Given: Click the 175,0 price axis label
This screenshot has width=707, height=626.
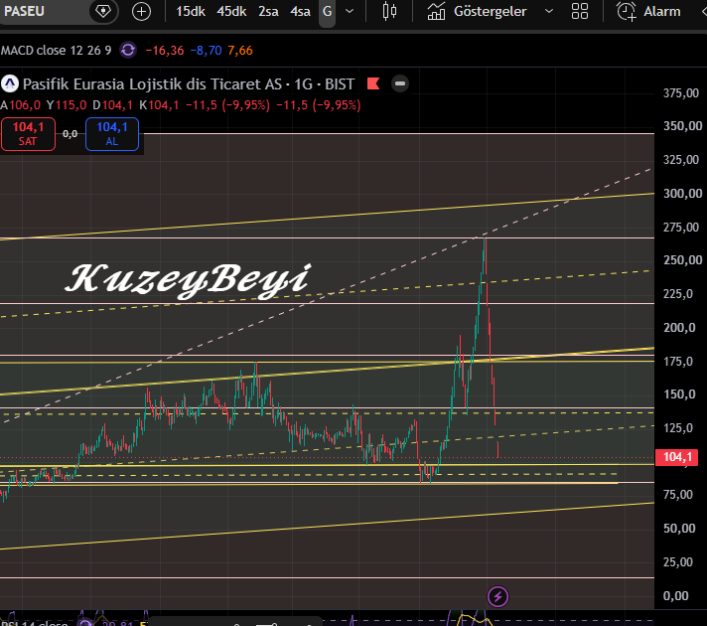Looking at the screenshot, I should [677, 362].
